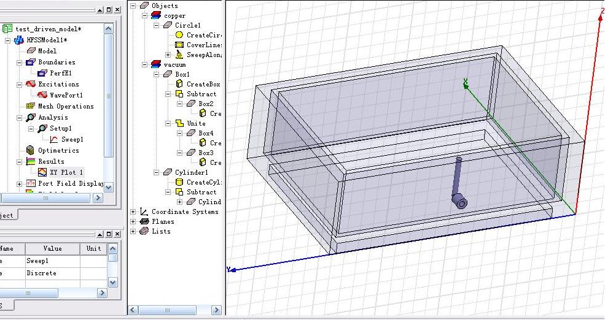
Task: Select Box1 in the model tree
Action: coord(182,74)
